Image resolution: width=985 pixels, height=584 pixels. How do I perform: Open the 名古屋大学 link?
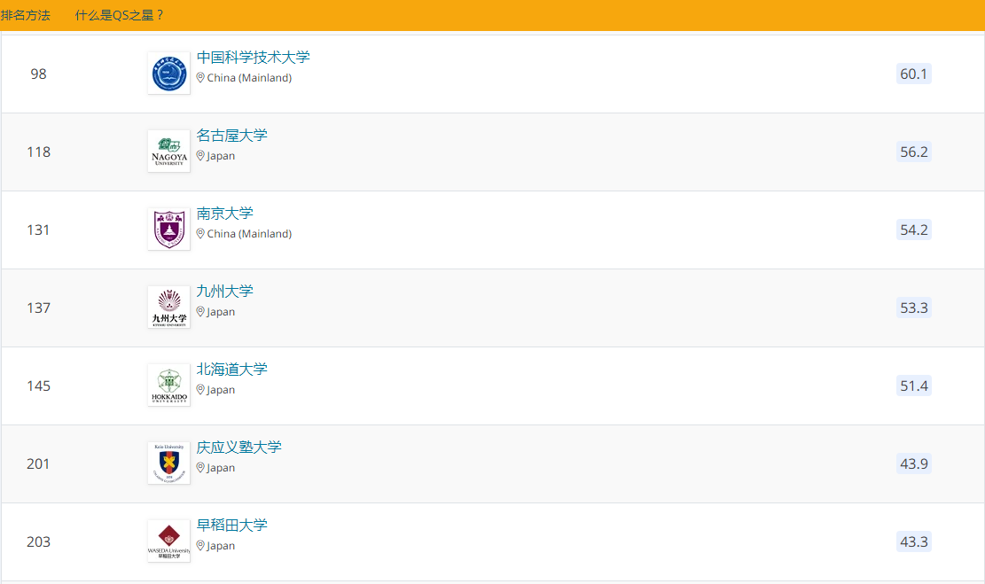pyautogui.click(x=231, y=135)
